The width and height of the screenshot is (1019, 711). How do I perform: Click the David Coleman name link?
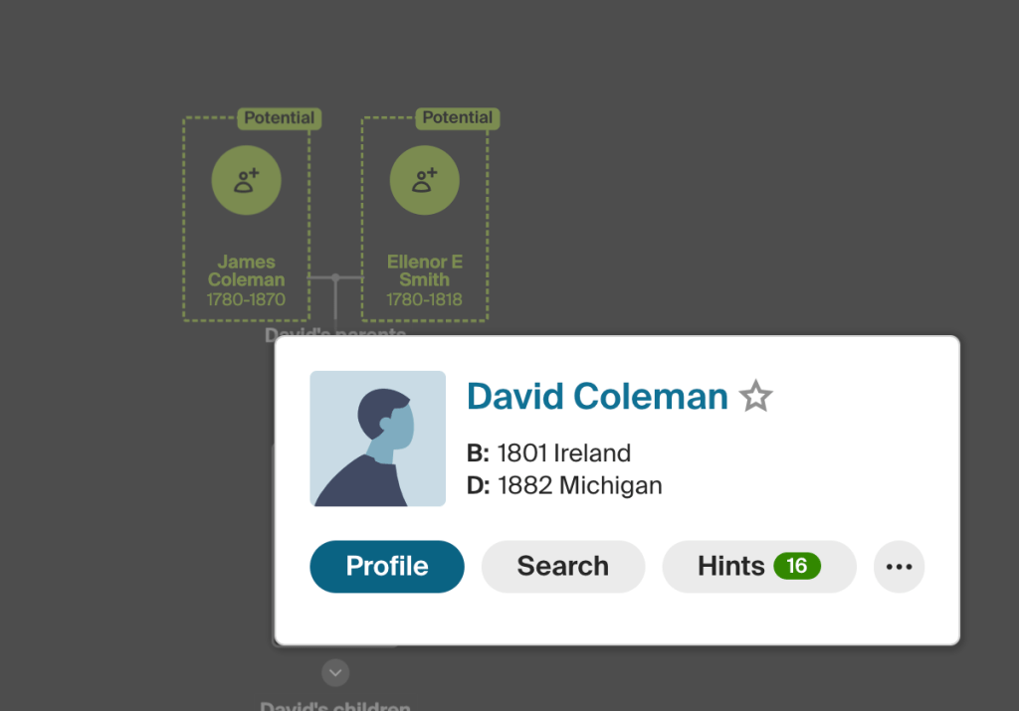click(597, 397)
